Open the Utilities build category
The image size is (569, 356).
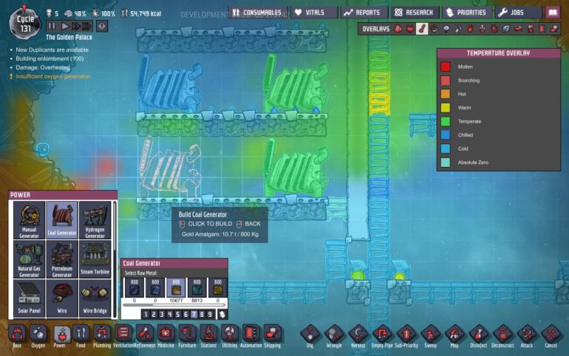click(230, 336)
